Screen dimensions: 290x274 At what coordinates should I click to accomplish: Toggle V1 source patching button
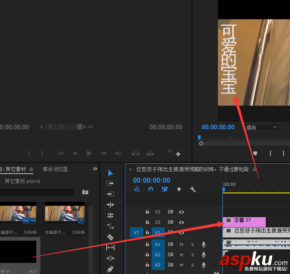pyautogui.click(x=136, y=232)
